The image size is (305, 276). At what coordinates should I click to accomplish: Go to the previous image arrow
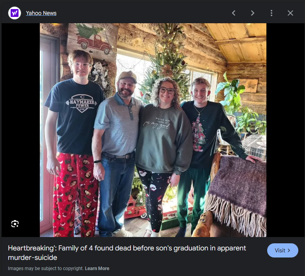(x=234, y=13)
